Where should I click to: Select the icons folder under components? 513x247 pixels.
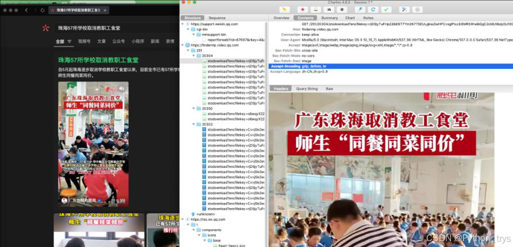click(x=212, y=236)
